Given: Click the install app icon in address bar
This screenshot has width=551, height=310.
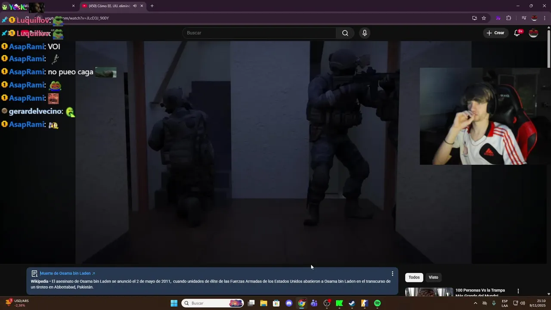Looking at the screenshot, I should coord(474,18).
